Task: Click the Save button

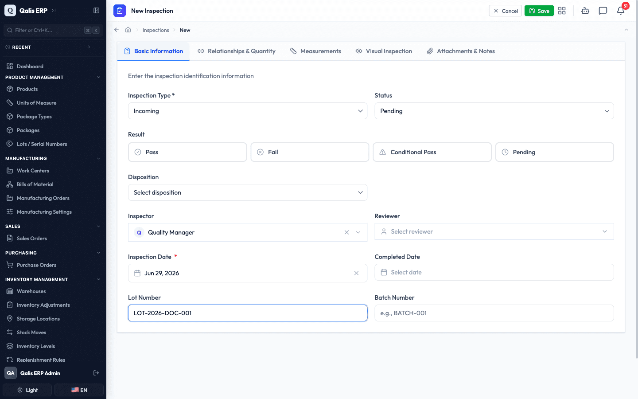Action: (x=539, y=11)
